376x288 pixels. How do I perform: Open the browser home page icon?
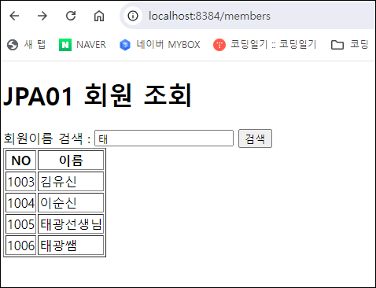coord(99,16)
